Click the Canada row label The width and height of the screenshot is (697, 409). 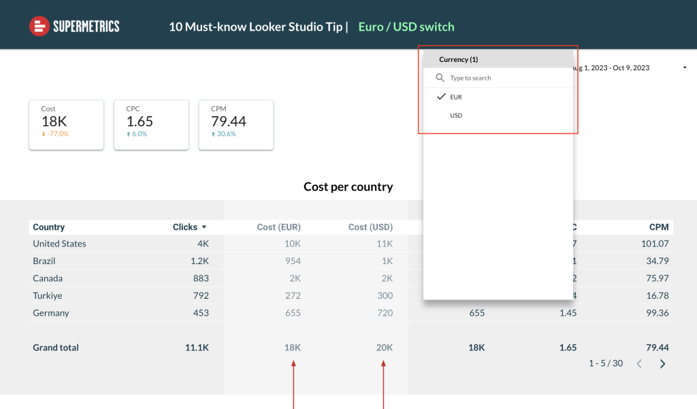pos(48,278)
